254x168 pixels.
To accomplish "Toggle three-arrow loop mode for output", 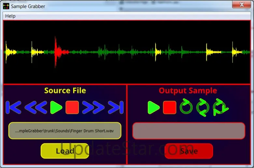I will tap(221, 108).
